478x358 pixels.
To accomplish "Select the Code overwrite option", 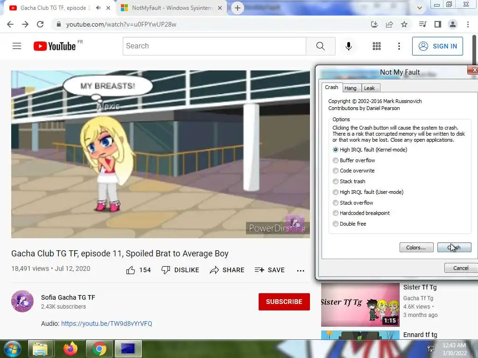I will click(354, 171).
